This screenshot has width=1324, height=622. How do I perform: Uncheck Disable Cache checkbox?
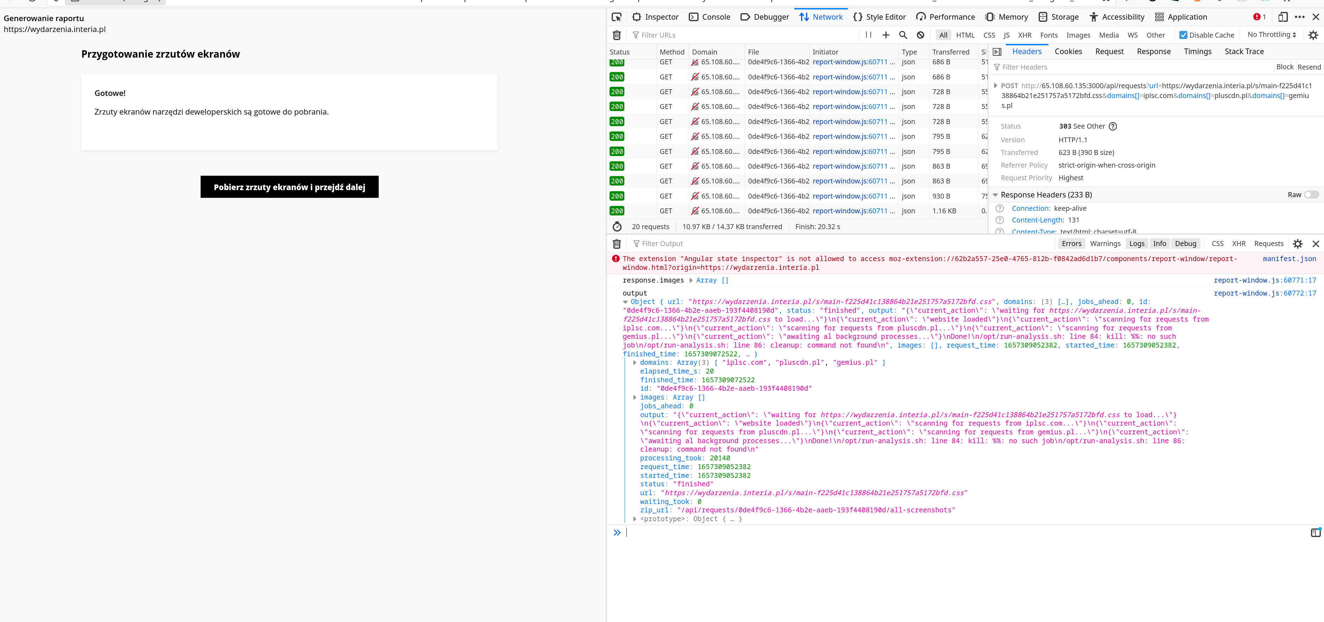(x=1183, y=35)
